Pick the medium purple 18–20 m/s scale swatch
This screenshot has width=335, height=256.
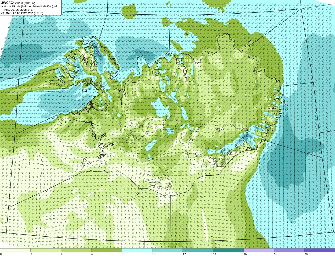(x=289, y=250)
